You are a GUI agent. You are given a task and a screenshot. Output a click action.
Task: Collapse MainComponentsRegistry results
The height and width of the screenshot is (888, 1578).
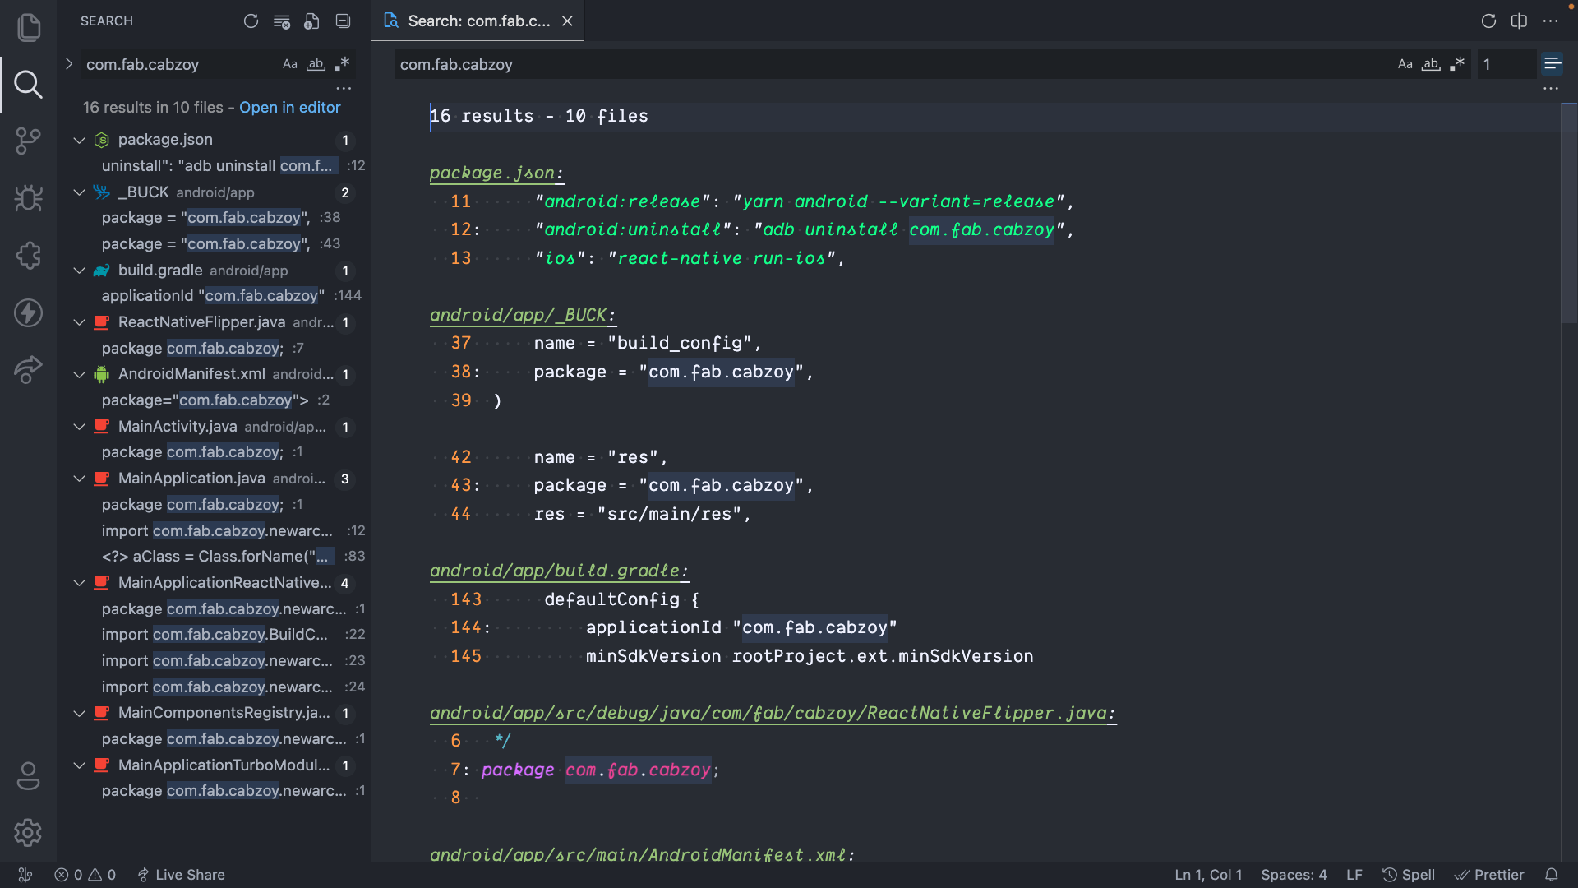tap(79, 714)
